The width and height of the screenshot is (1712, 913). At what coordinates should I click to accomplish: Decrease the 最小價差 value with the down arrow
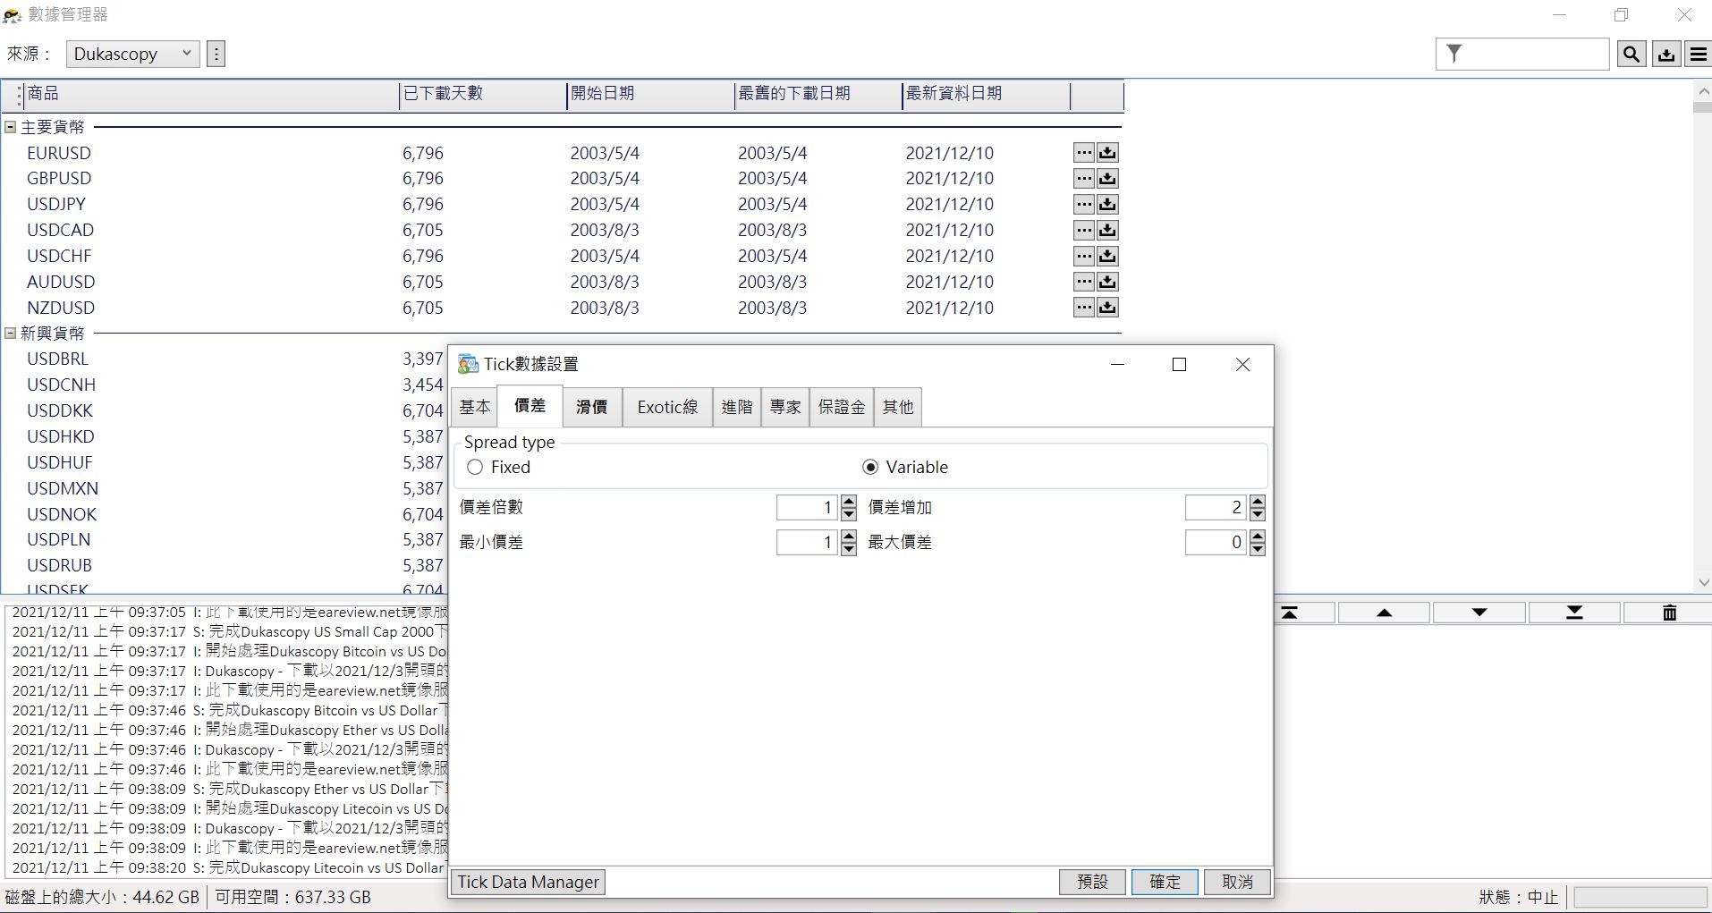click(x=849, y=549)
